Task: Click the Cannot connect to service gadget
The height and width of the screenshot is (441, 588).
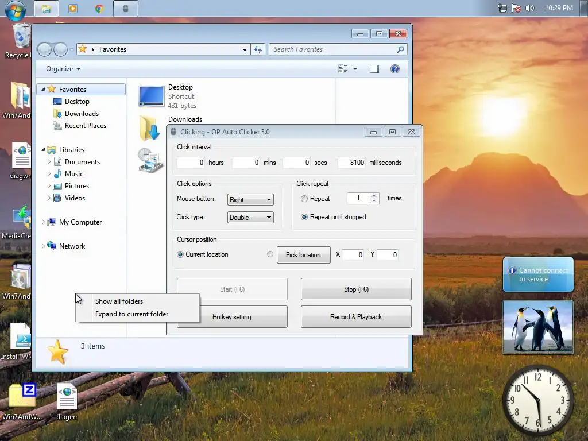Action: (x=538, y=274)
